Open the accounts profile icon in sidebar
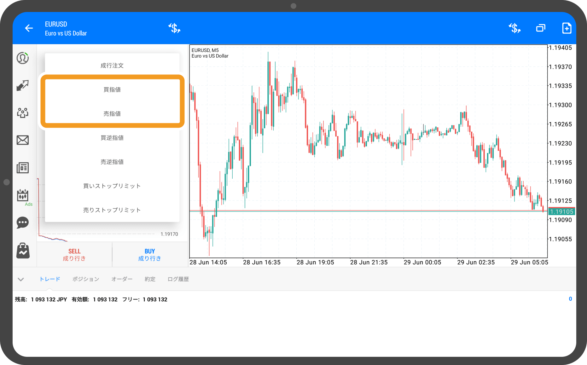Image resolution: width=587 pixels, height=365 pixels. click(x=23, y=58)
